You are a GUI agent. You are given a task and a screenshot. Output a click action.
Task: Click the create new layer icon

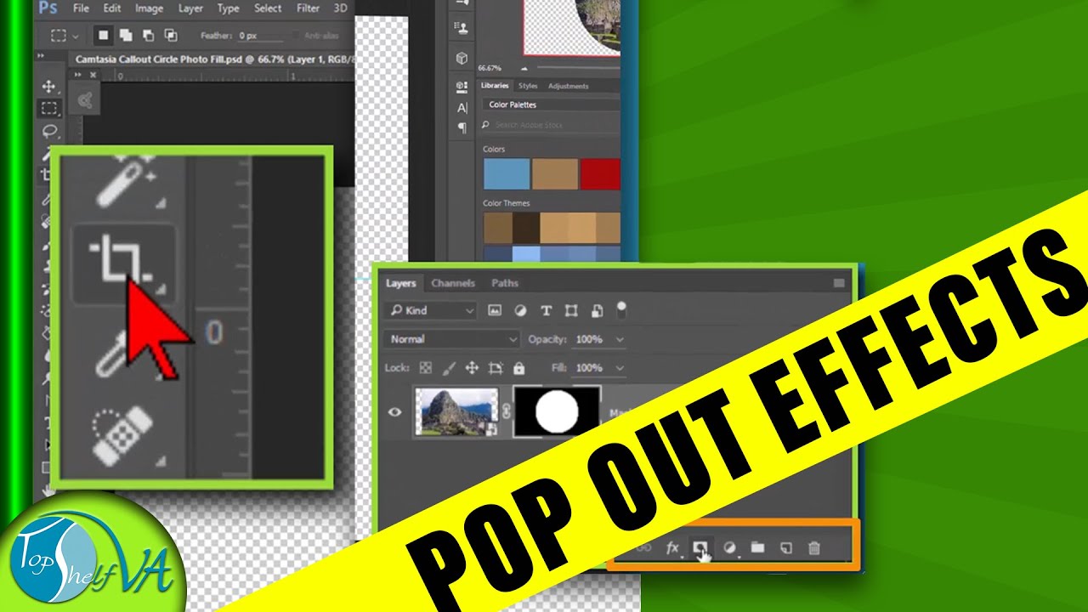[785, 548]
